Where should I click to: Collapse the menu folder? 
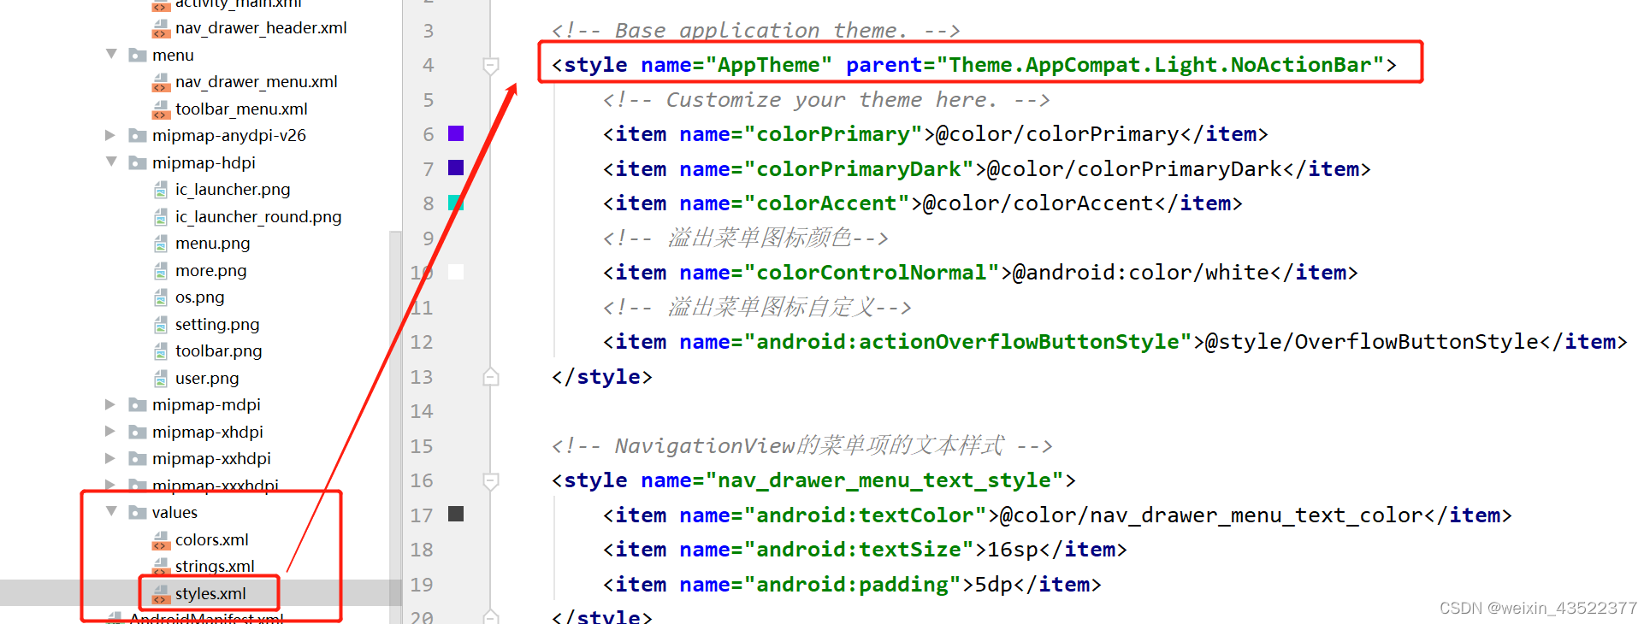(111, 55)
